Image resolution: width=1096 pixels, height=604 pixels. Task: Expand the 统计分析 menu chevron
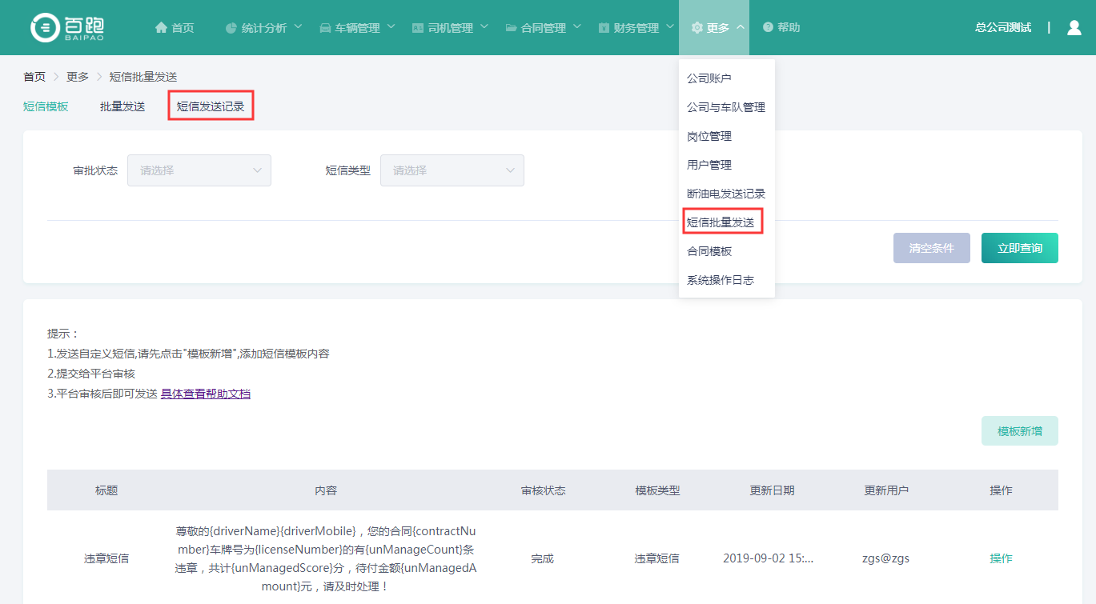[x=298, y=27]
